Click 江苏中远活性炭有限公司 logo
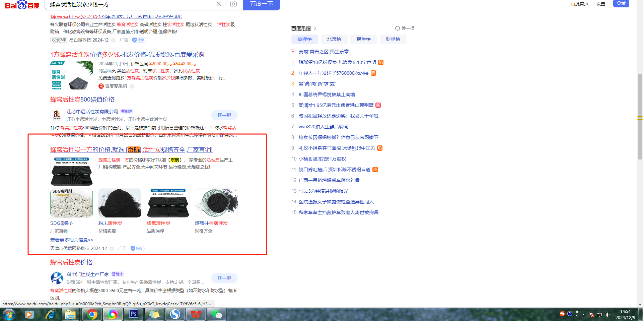This screenshot has height=321, width=643. click(57, 115)
